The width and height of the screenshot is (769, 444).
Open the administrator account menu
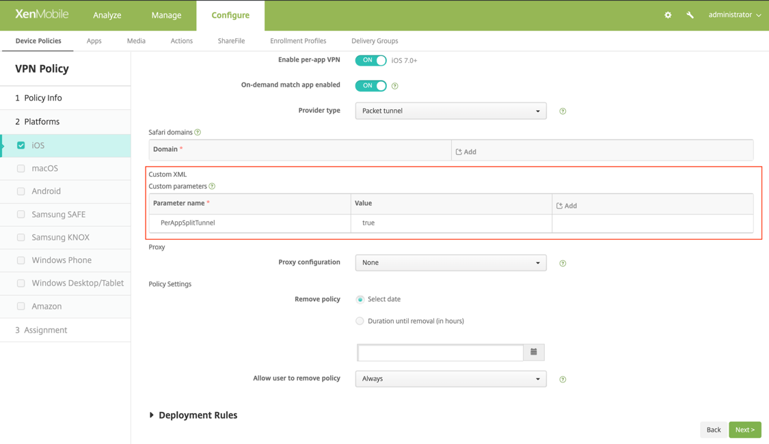(x=735, y=15)
